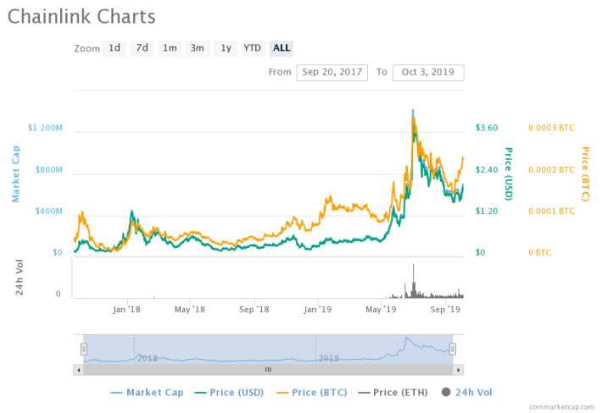Click the $400M axis label
The image size is (602, 413).
pyautogui.click(x=49, y=211)
